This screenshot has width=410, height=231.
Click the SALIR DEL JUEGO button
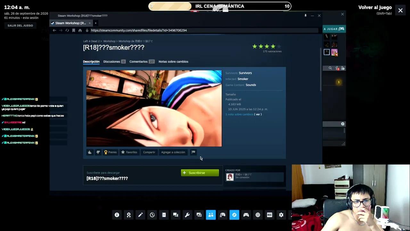20,25
